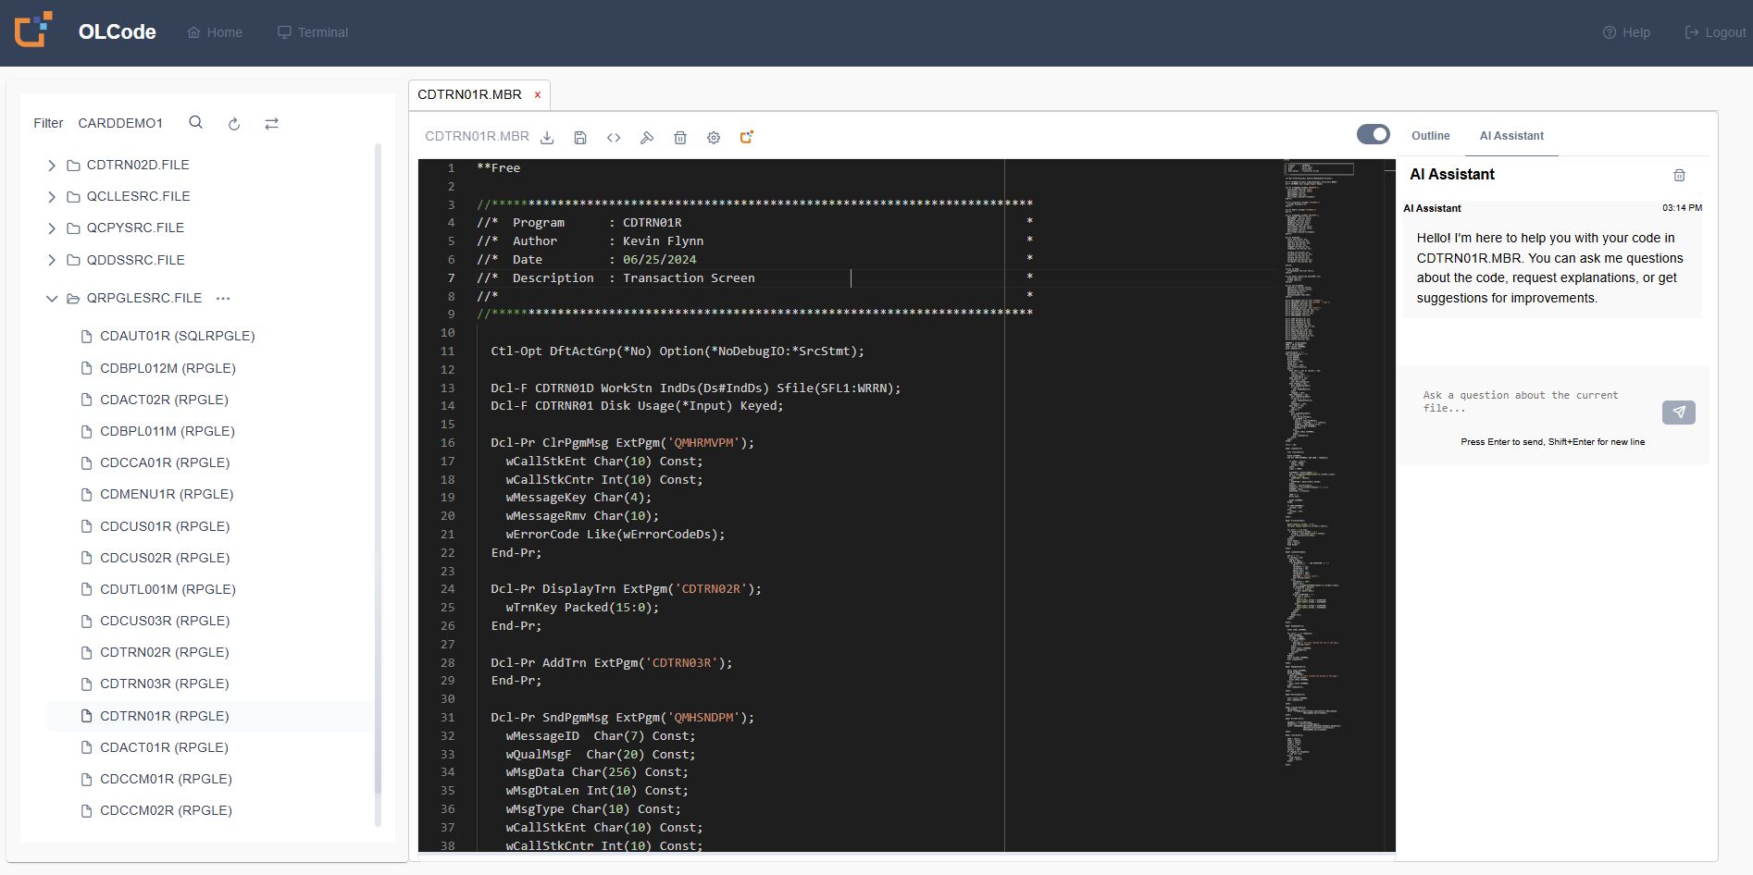
Task: Open member CDACT01R (RPGLE)
Action: click(164, 747)
